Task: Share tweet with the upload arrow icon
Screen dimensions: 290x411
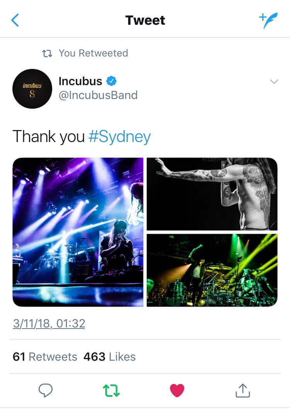Action: click(x=242, y=390)
